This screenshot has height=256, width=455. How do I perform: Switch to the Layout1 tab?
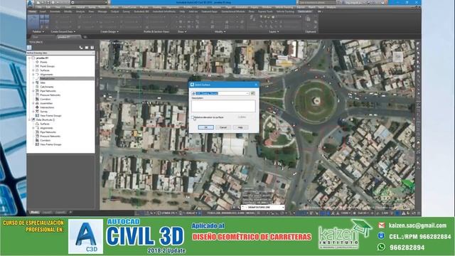47,213
